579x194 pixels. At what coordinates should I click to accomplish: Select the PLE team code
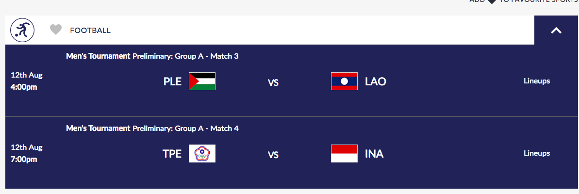(172, 81)
